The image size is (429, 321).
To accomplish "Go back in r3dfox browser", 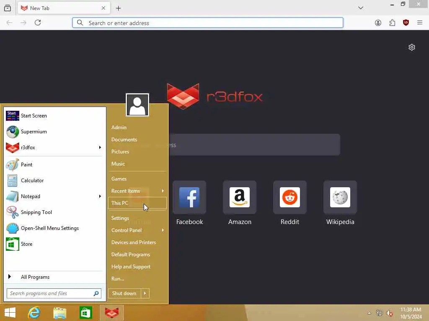I will click(9, 23).
